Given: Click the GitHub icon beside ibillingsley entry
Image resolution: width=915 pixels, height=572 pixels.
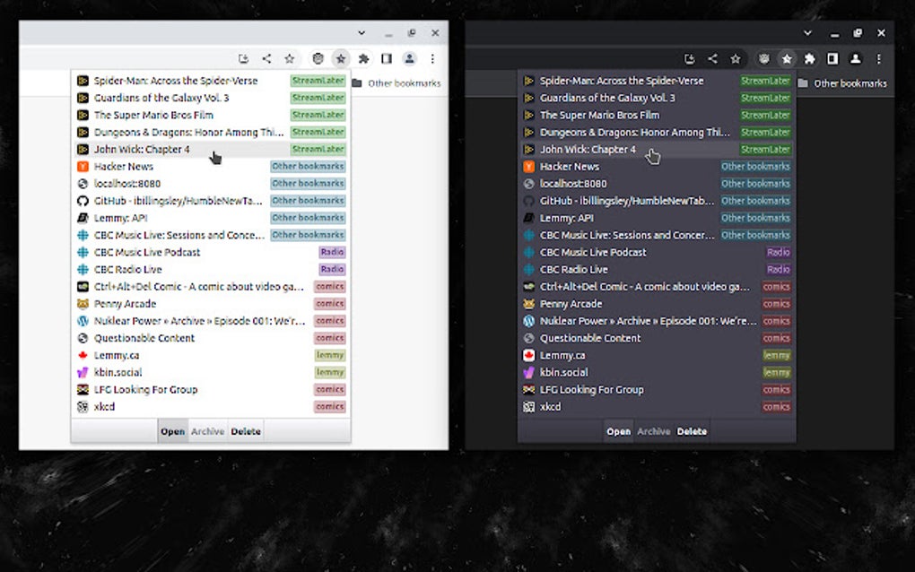Looking at the screenshot, I should click(83, 201).
